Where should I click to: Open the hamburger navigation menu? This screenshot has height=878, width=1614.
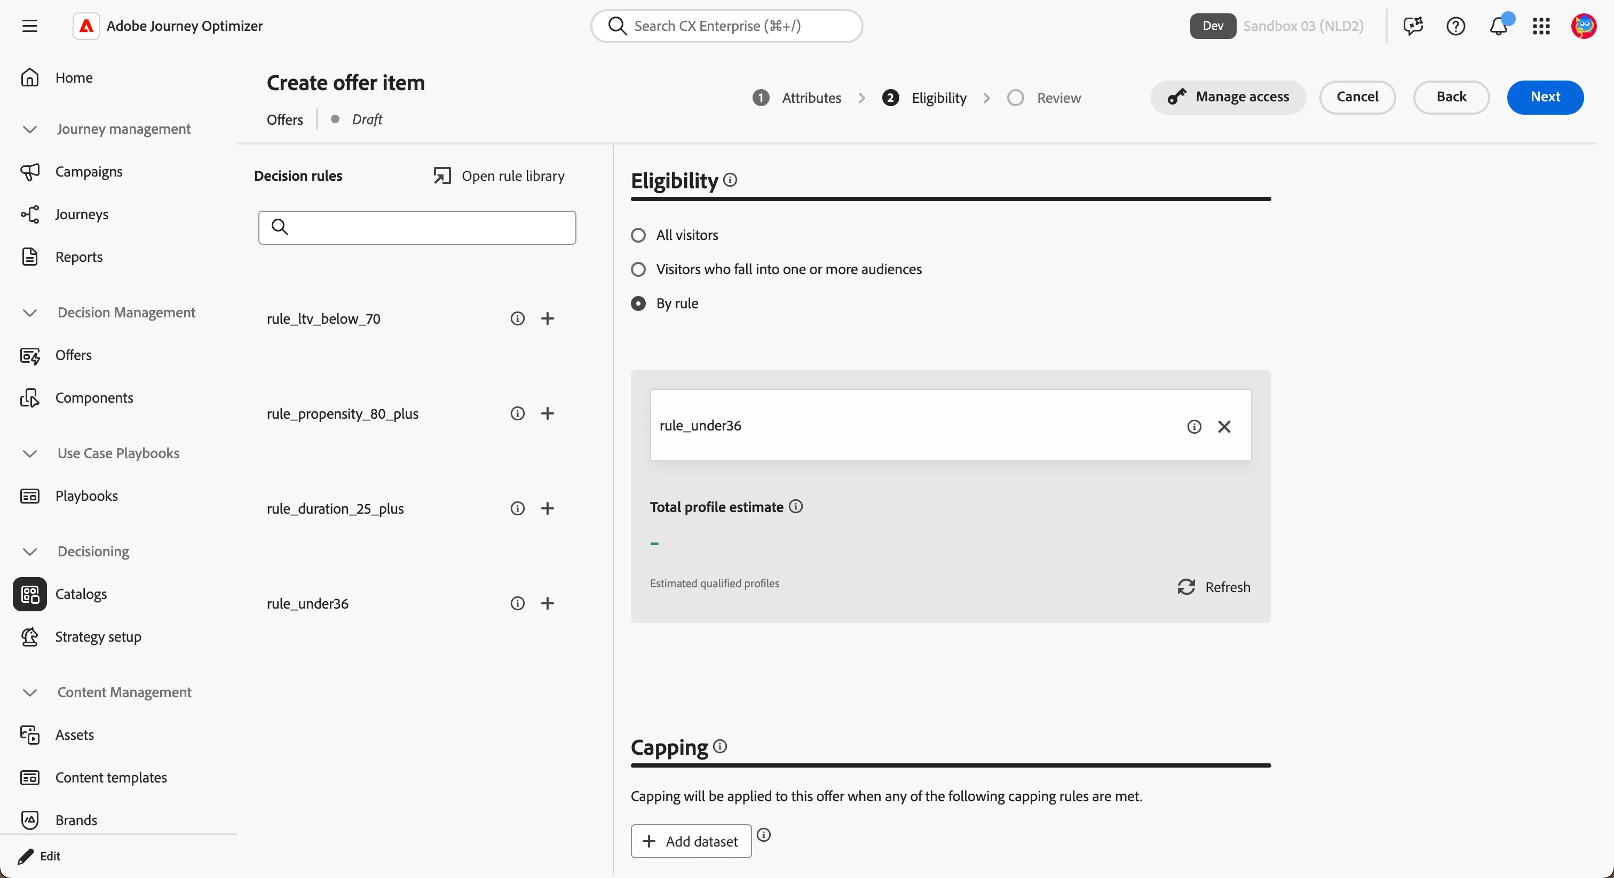click(29, 26)
